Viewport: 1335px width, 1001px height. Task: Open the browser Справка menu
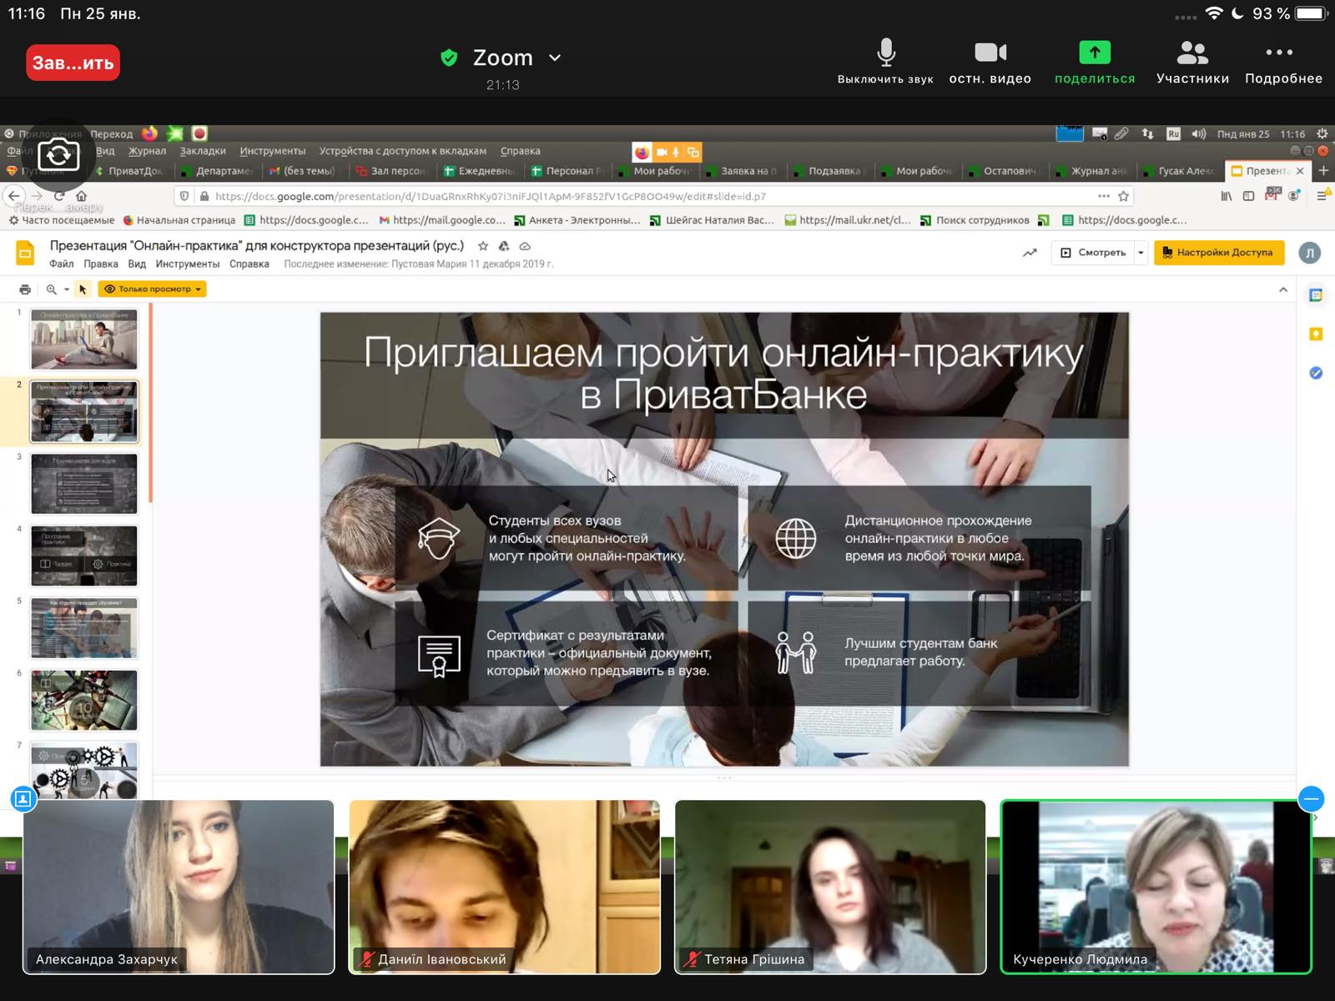coord(520,151)
